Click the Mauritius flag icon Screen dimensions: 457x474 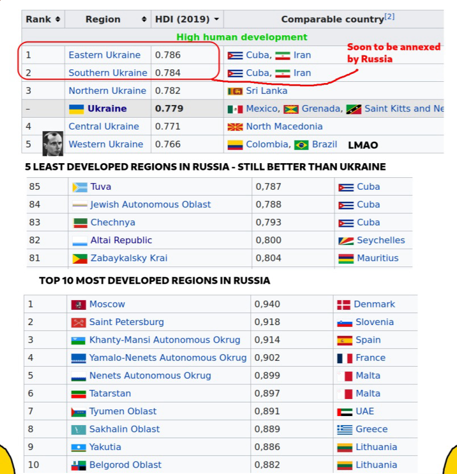(346, 259)
